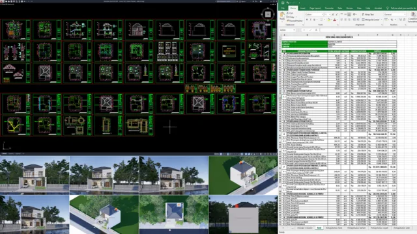Click the Excel formula bar input
Image resolution: width=417 pixels, height=234 pixels.
[x=368, y=31]
